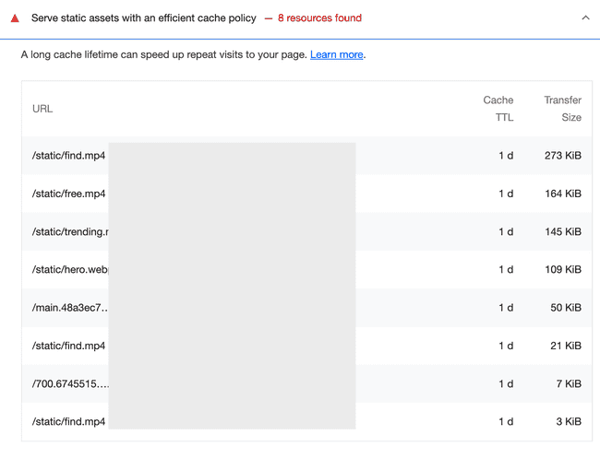Select the /static/hero.webp URL entry

pyautogui.click(x=70, y=270)
